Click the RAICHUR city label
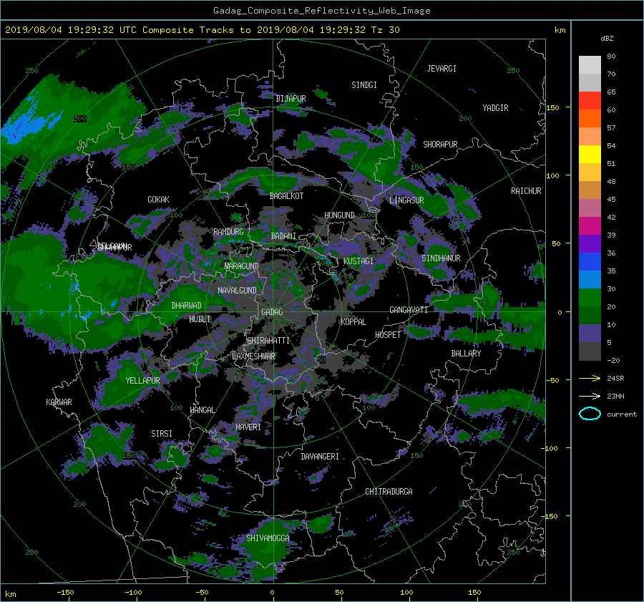 pos(526,191)
